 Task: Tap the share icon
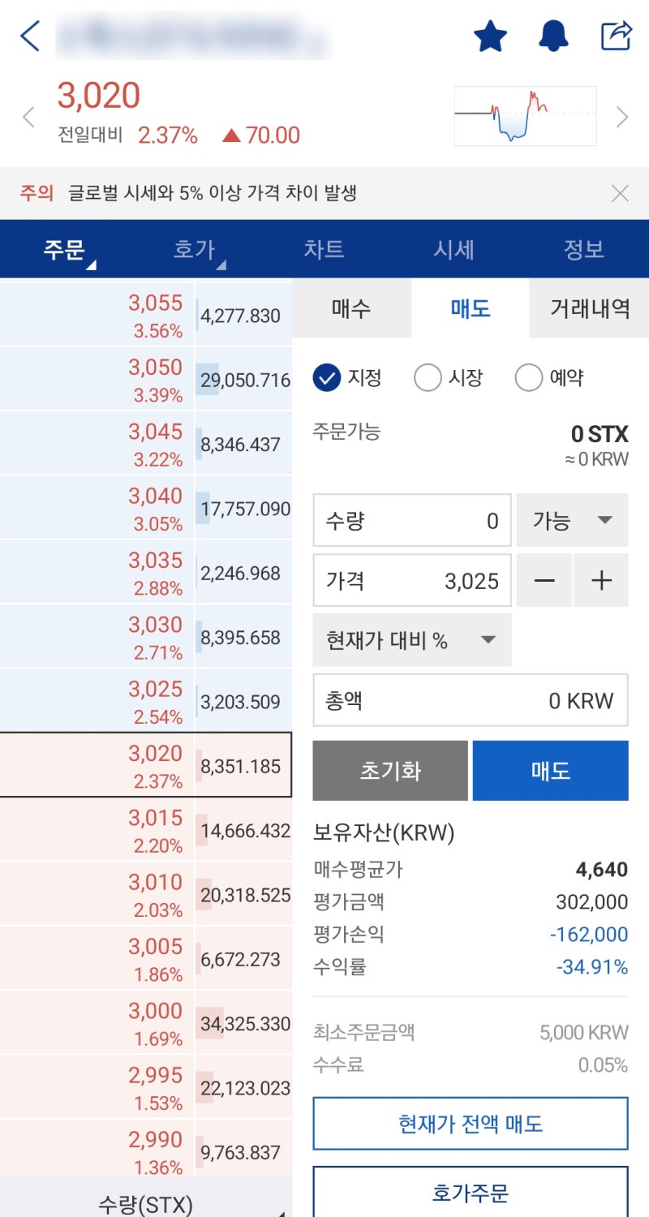pos(616,37)
